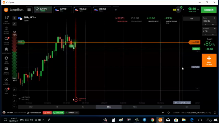Open Video Tutorials
Screen dimensions: 219x123
[x=6, y=81]
